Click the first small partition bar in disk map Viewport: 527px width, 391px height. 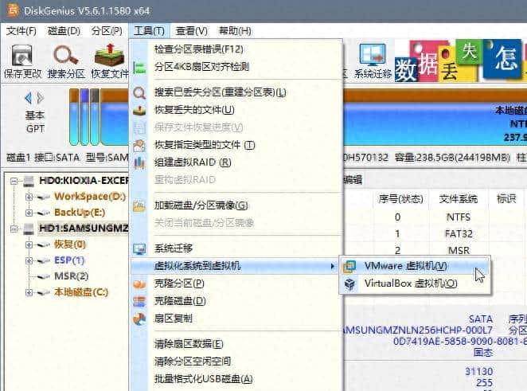point(73,117)
